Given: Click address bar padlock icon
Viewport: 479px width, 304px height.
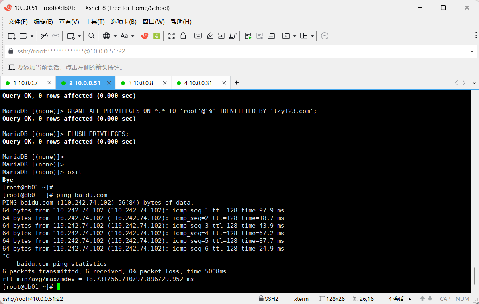Looking at the screenshot, I should (x=11, y=51).
